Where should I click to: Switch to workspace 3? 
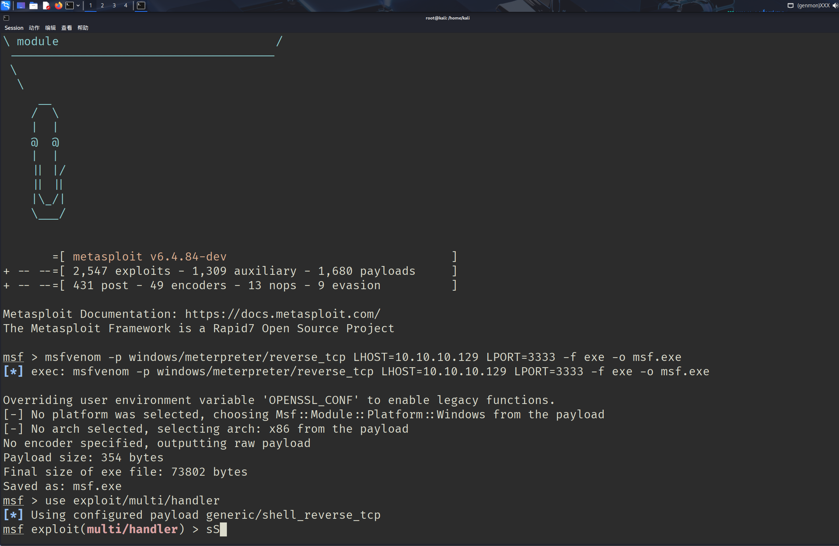114,6
